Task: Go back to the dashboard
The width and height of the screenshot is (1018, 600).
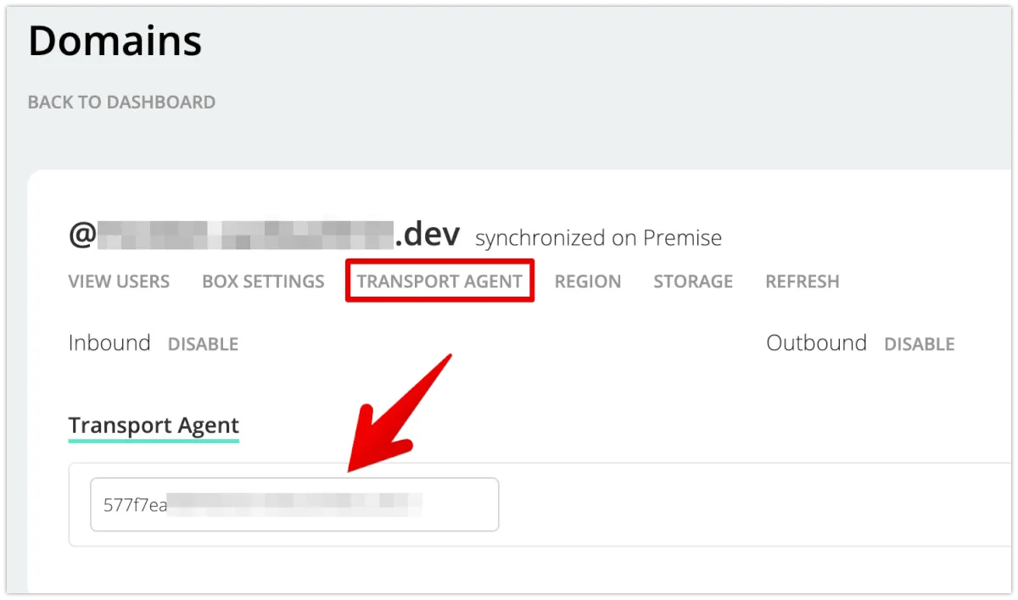Action: (x=121, y=103)
